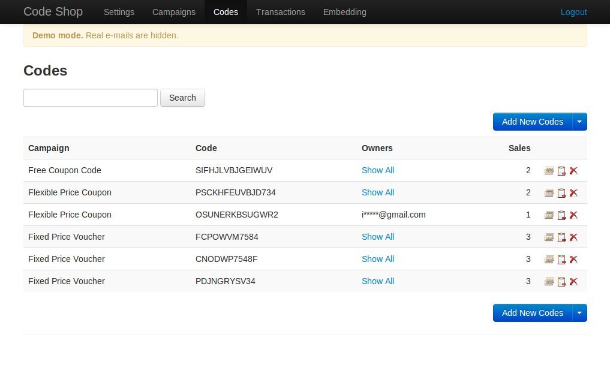The width and height of the screenshot is (610, 371).
Task: Open sales icon for code FCPOWVM7584
Action: (549, 237)
